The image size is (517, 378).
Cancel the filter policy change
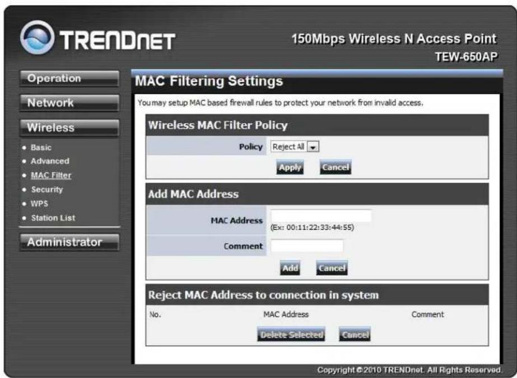pos(336,167)
